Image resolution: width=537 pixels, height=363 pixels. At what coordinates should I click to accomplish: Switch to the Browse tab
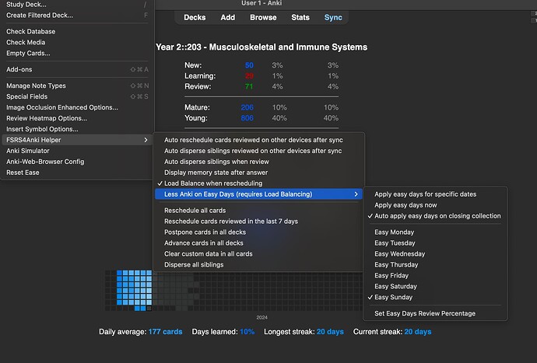coord(263,17)
